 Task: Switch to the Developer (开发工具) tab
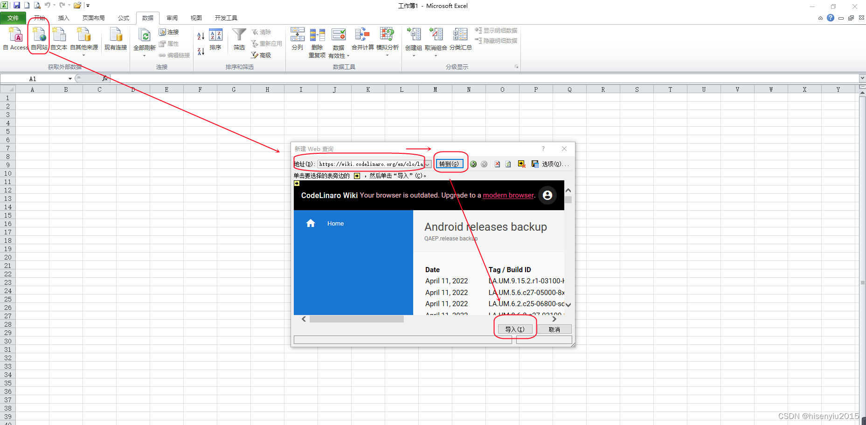pyautogui.click(x=226, y=18)
